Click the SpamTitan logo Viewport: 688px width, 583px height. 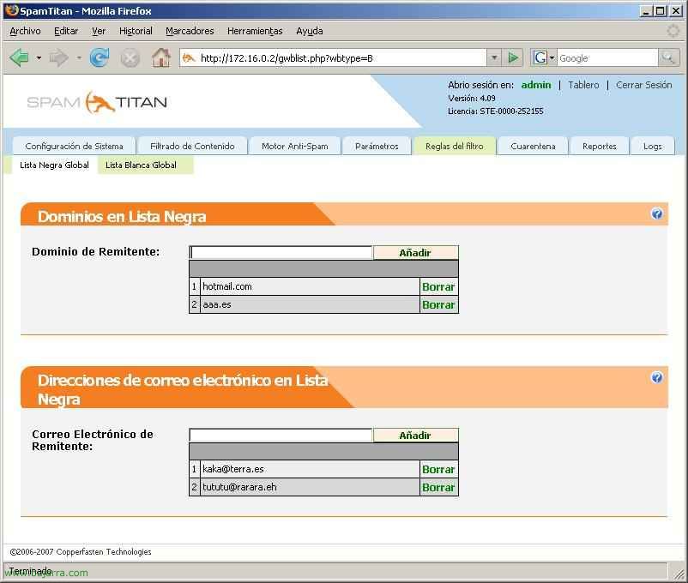(97, 102)
